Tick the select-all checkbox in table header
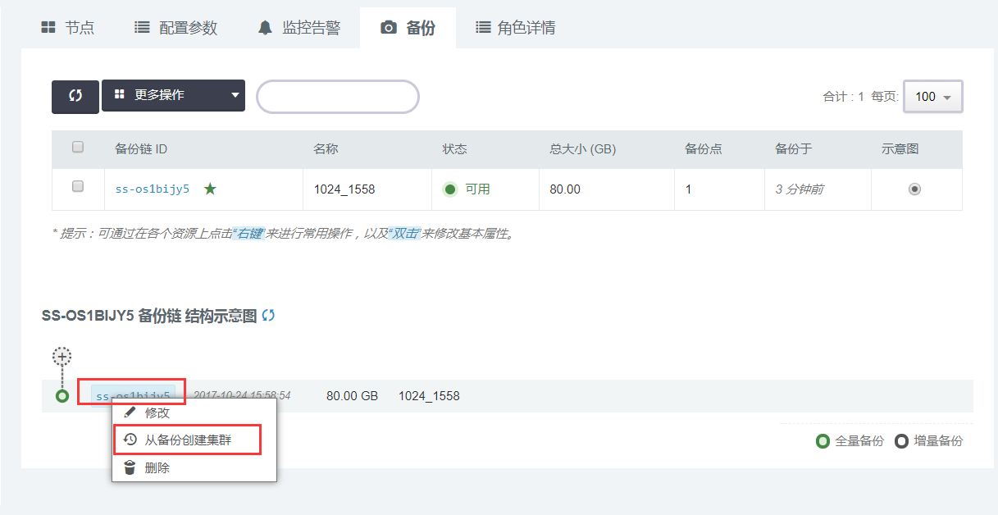Viewport: 998px width, 515px height. coord(78,148)
